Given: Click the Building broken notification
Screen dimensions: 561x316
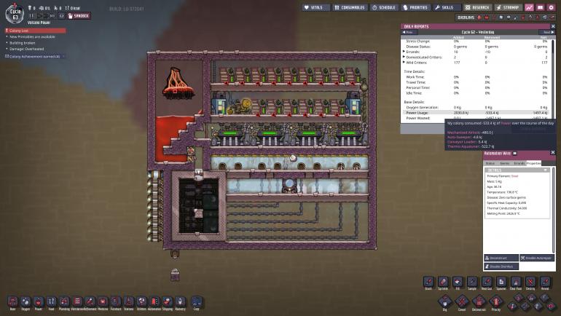Looking at the screenshot, I should (x=22, y=43).
